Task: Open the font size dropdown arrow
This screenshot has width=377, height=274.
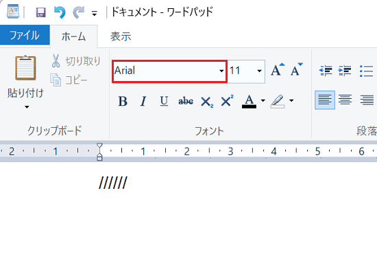Action: point(259,71)
